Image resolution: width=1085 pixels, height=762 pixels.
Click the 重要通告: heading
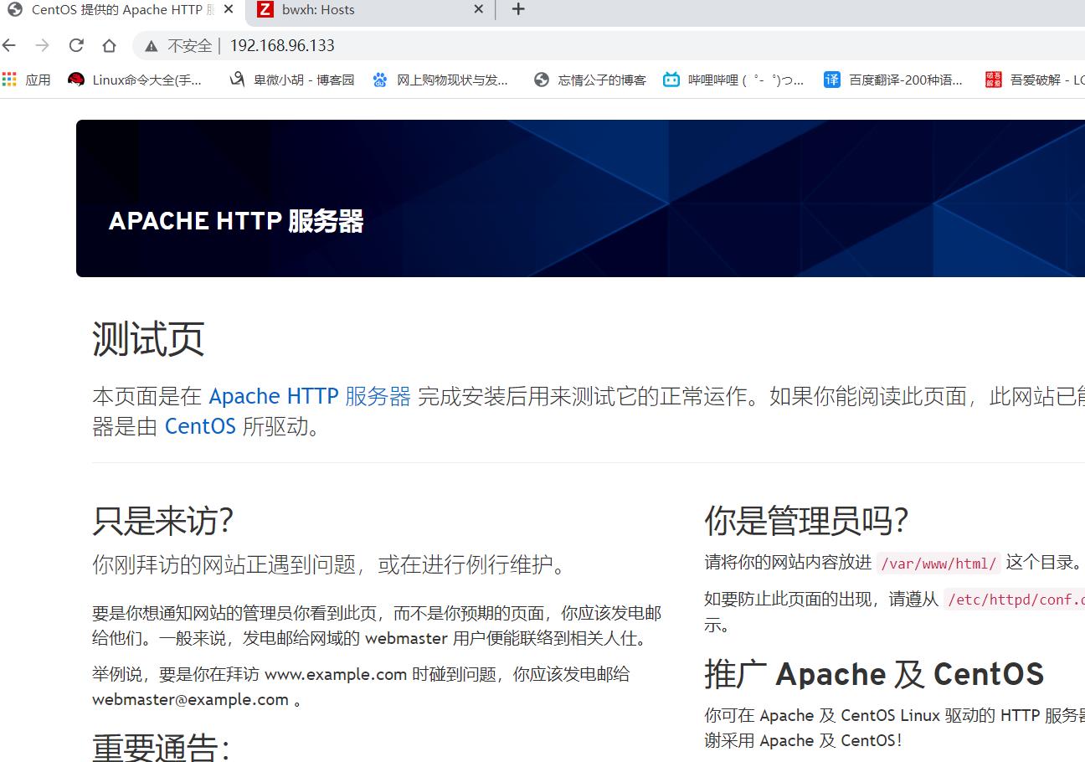[x=161, y=747]
